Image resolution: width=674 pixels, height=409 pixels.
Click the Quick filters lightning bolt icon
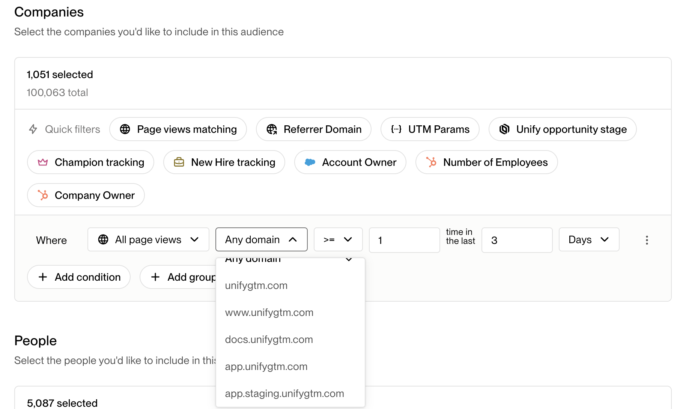coord(33,129)
